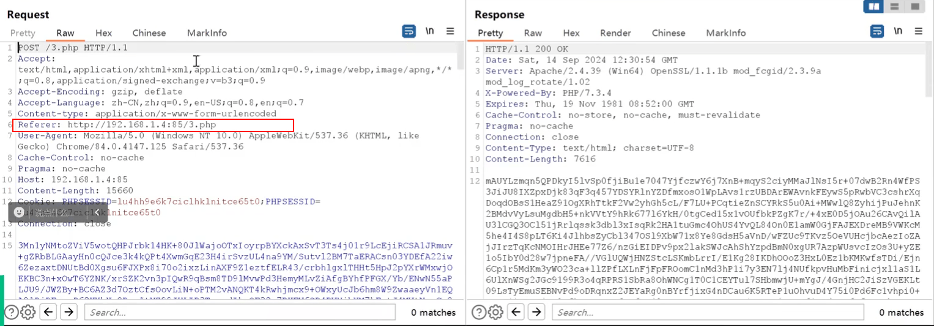Click the Request panel title
The height and width of the screenshot is (326, 934).
28,14
